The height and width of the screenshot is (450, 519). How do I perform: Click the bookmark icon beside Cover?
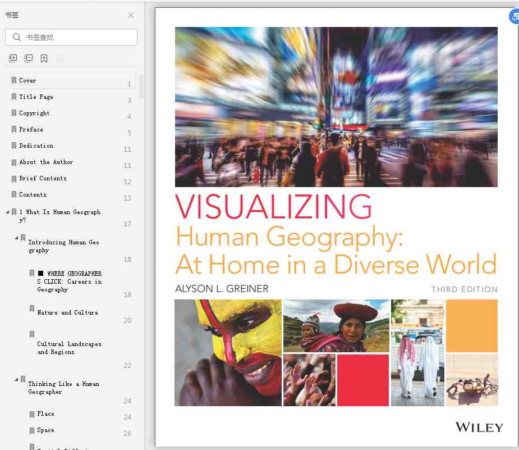point(14,80)
